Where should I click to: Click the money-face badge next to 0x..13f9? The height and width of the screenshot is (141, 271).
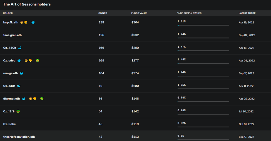pos(18,111)
